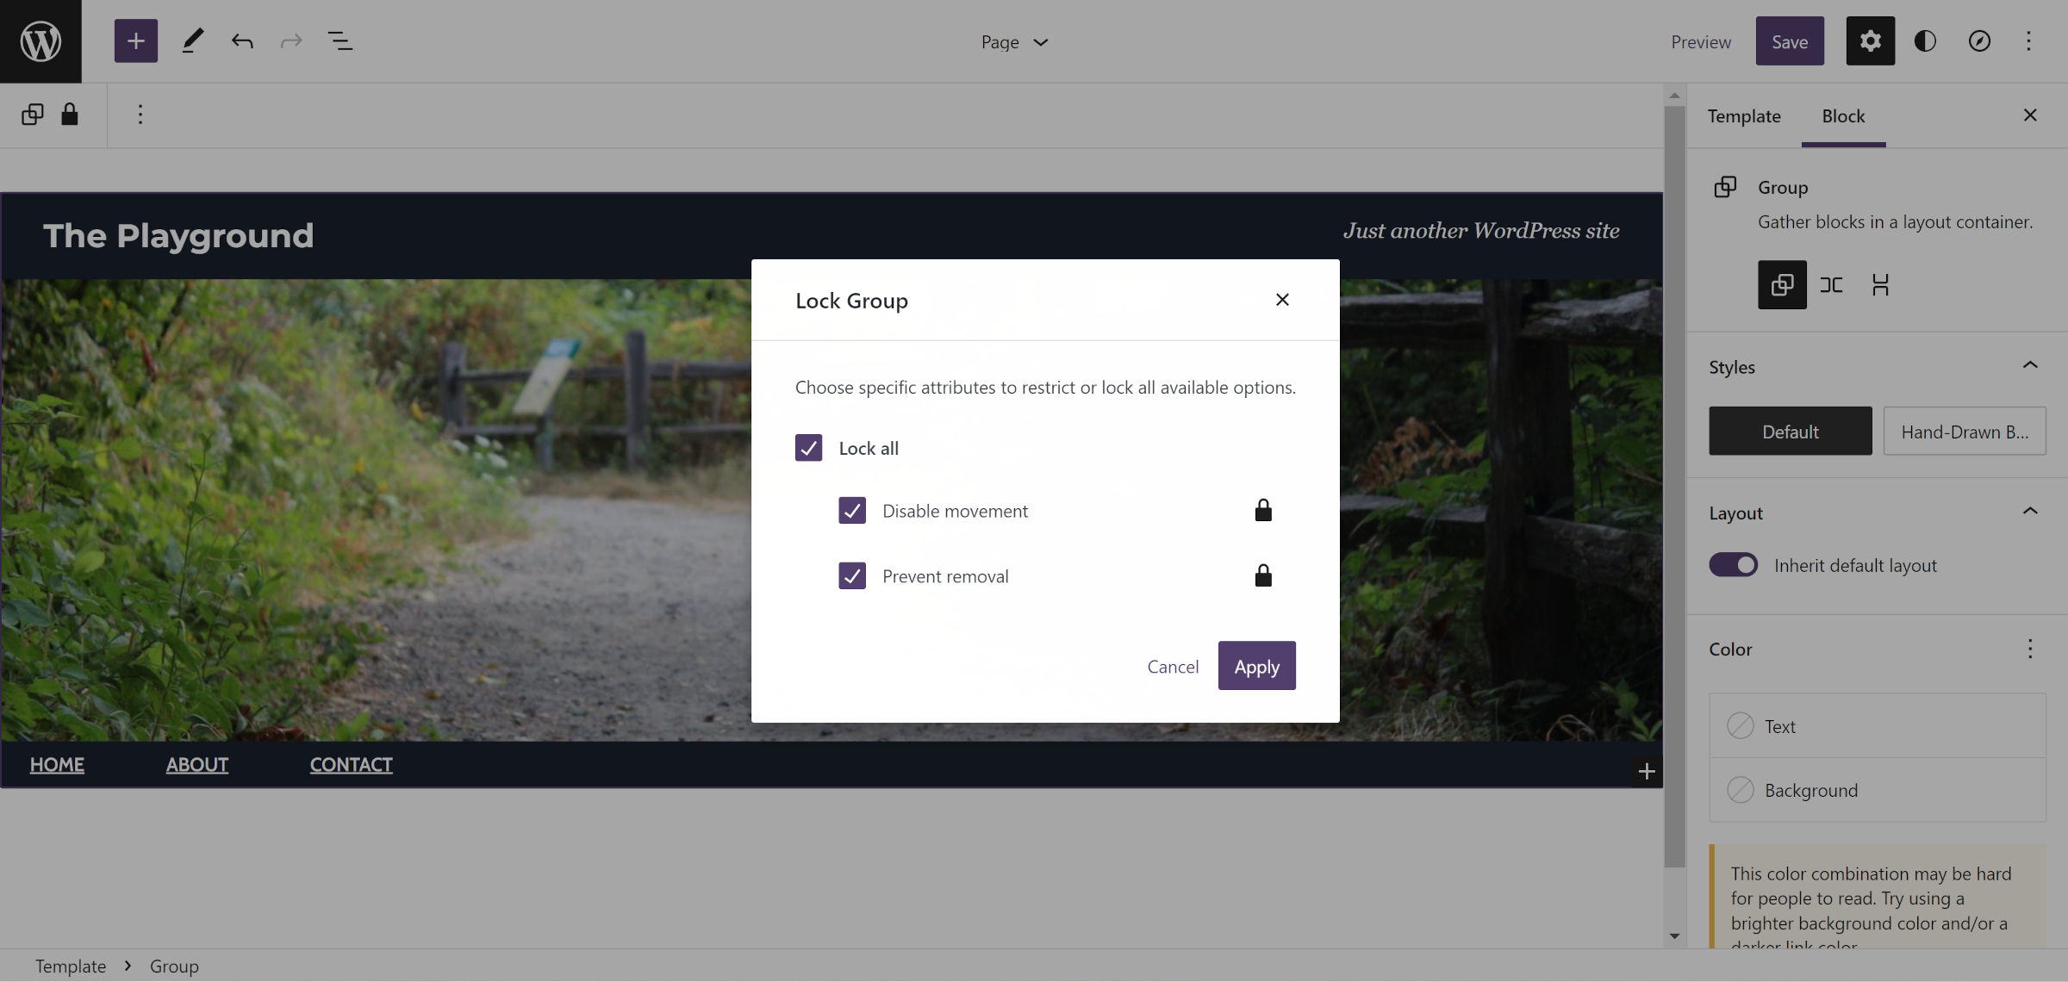Viewport: 2068px width, 982px height.
Task: Disable the Inherit default layout toggle
Action: (x=1733, y=565)
